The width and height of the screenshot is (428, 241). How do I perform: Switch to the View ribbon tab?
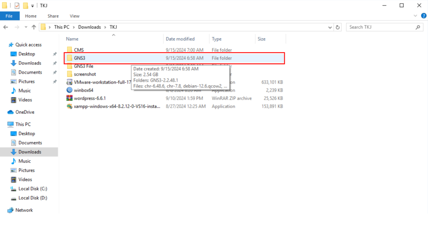pyautogui.click(x=74, y=16)
